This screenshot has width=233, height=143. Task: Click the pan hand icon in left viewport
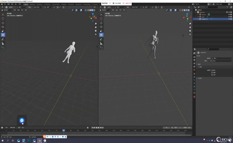[x=96, y=27]
